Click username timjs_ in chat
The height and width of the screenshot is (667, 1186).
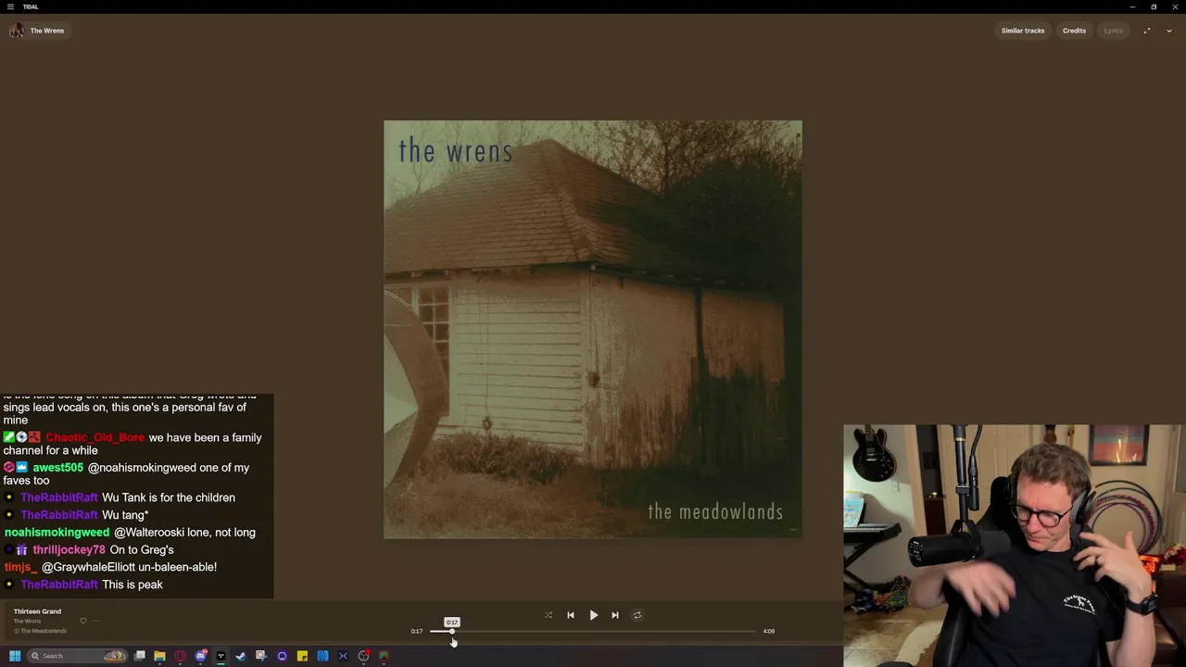point(20,567)
